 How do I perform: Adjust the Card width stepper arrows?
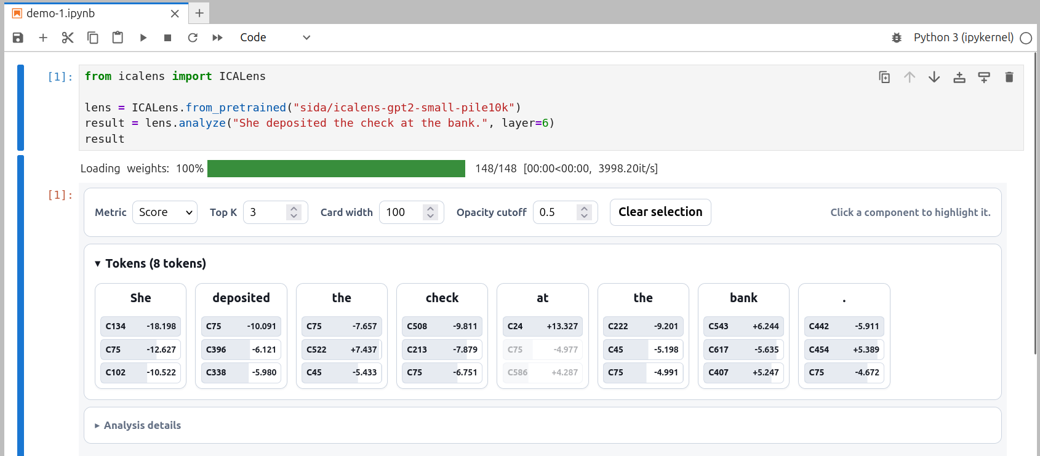pos(431,212)
